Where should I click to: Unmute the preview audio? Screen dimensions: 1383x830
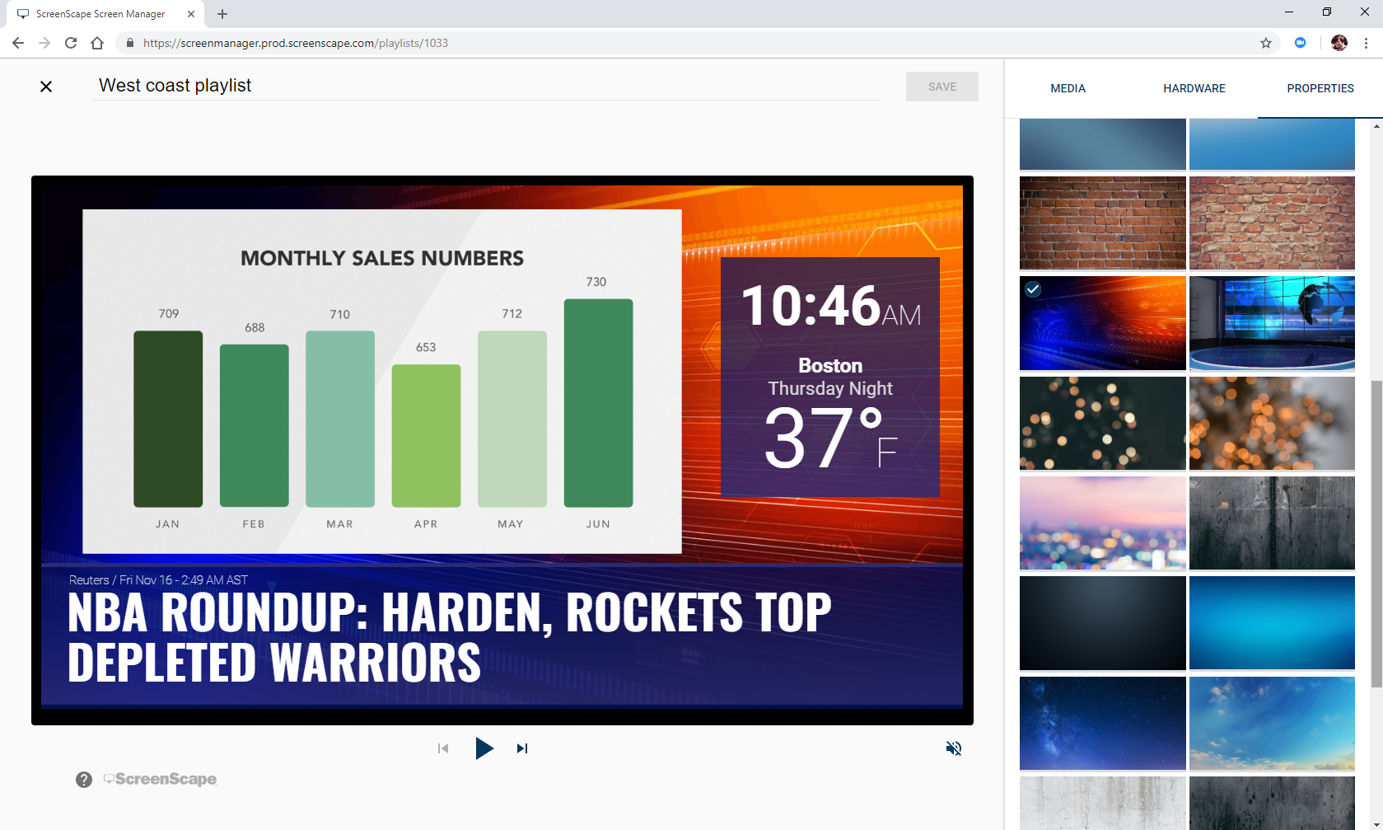[x=954, y=748]
